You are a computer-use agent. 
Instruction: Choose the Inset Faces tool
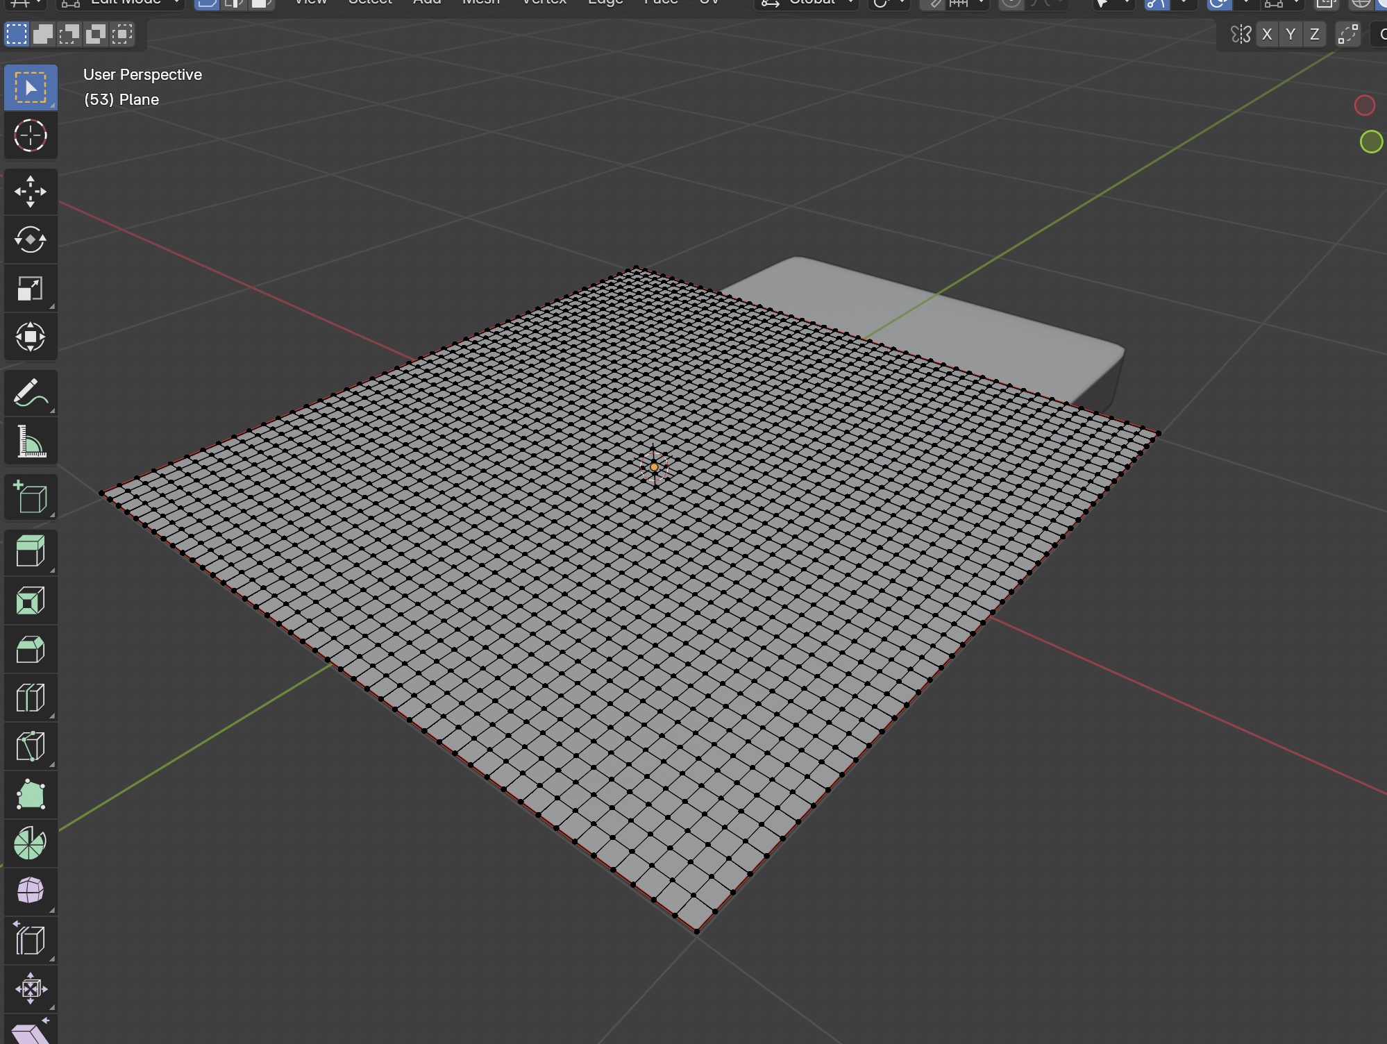tap(31, 600)
